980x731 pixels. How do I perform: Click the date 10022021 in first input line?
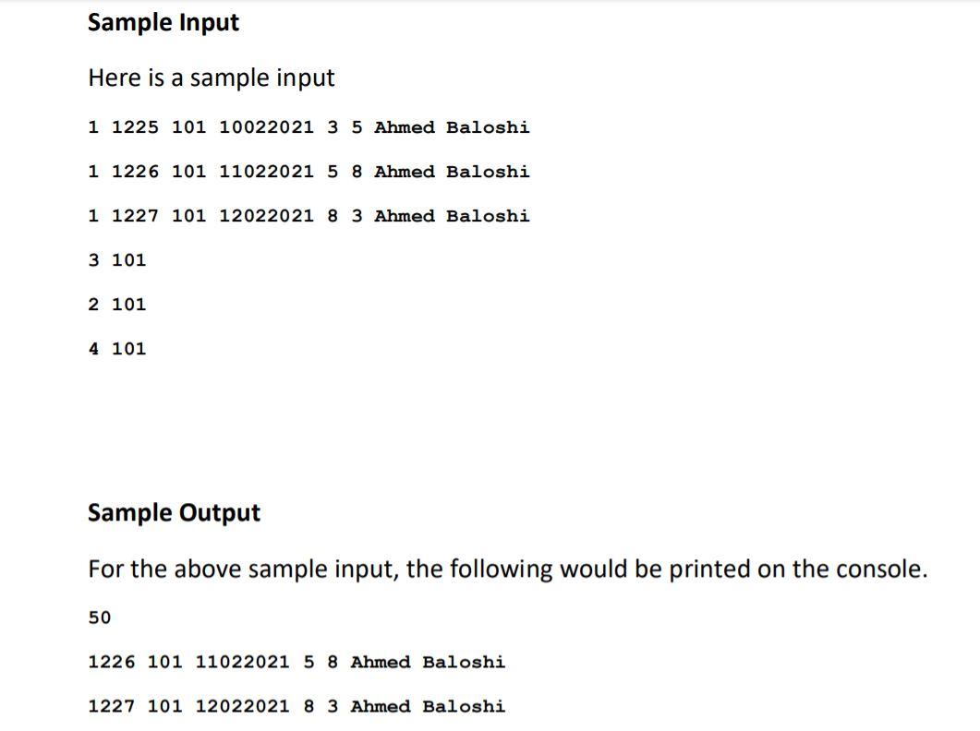pos(266,127)
